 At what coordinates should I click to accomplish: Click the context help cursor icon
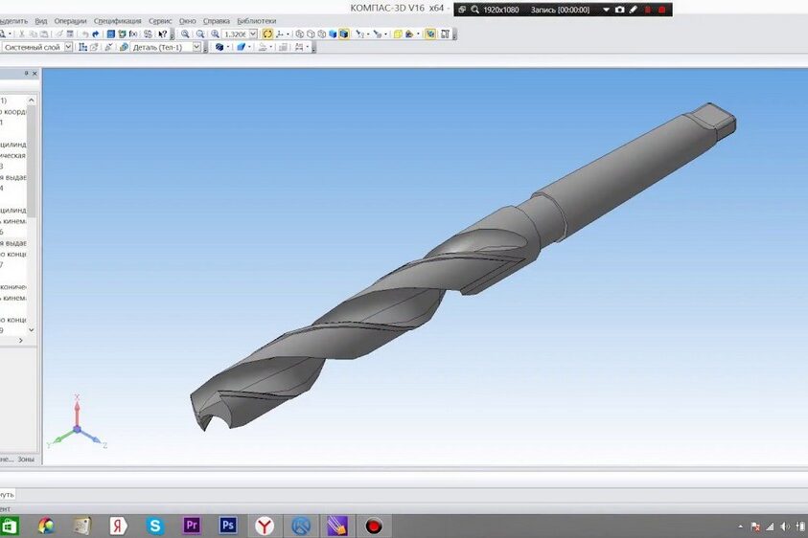click(162, 34)
